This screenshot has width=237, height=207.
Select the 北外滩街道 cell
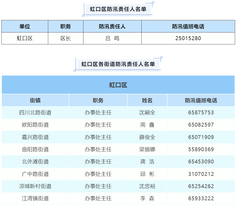[35, 162]
